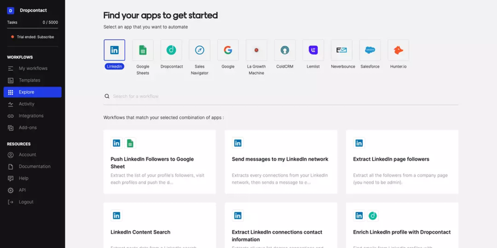497x248 pixels.
Task: Select the ColdCRM app tile
Action: tap(285, 50)
